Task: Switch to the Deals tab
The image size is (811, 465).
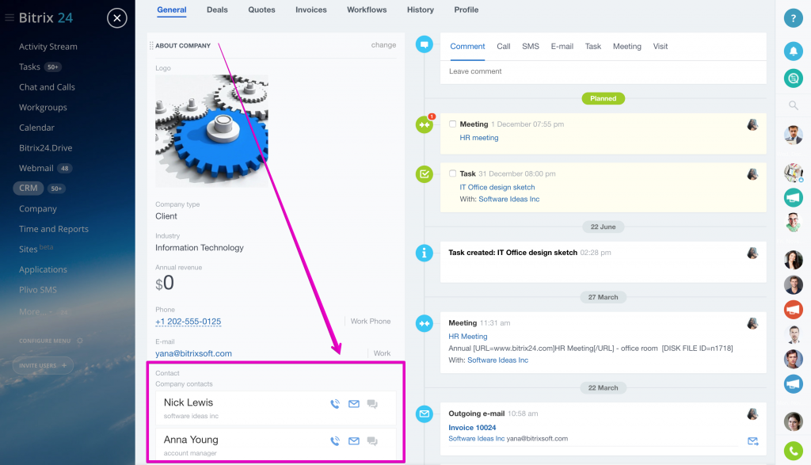Action: click(217, 10)
